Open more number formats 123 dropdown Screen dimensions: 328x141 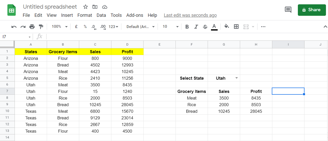(113, 26)
